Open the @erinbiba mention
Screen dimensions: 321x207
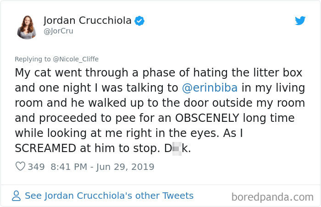pos(210,88)
